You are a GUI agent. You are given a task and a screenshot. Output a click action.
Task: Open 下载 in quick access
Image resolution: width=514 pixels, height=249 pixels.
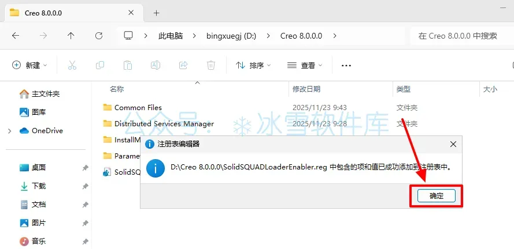(33, 186)
